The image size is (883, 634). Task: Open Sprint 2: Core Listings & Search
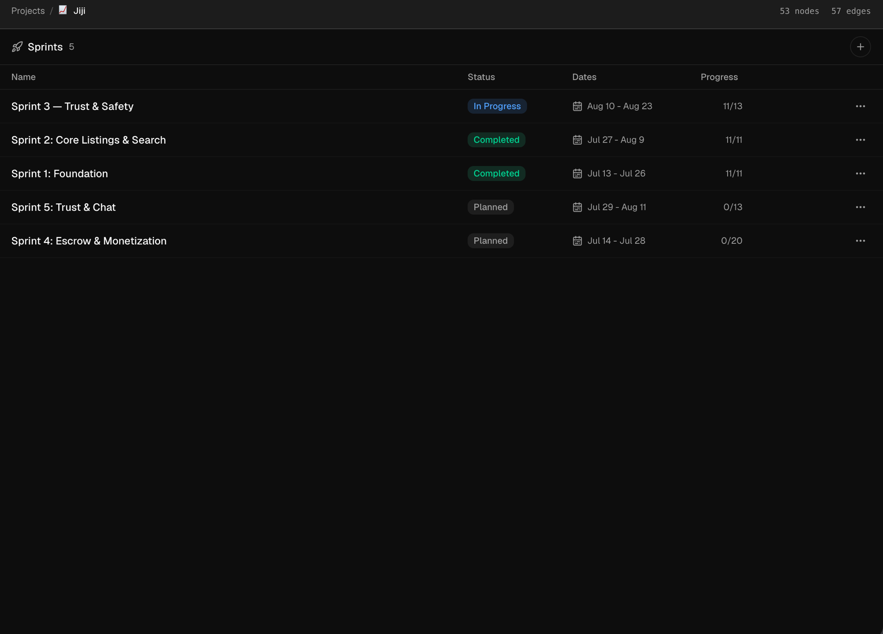(x=89, y=140)
